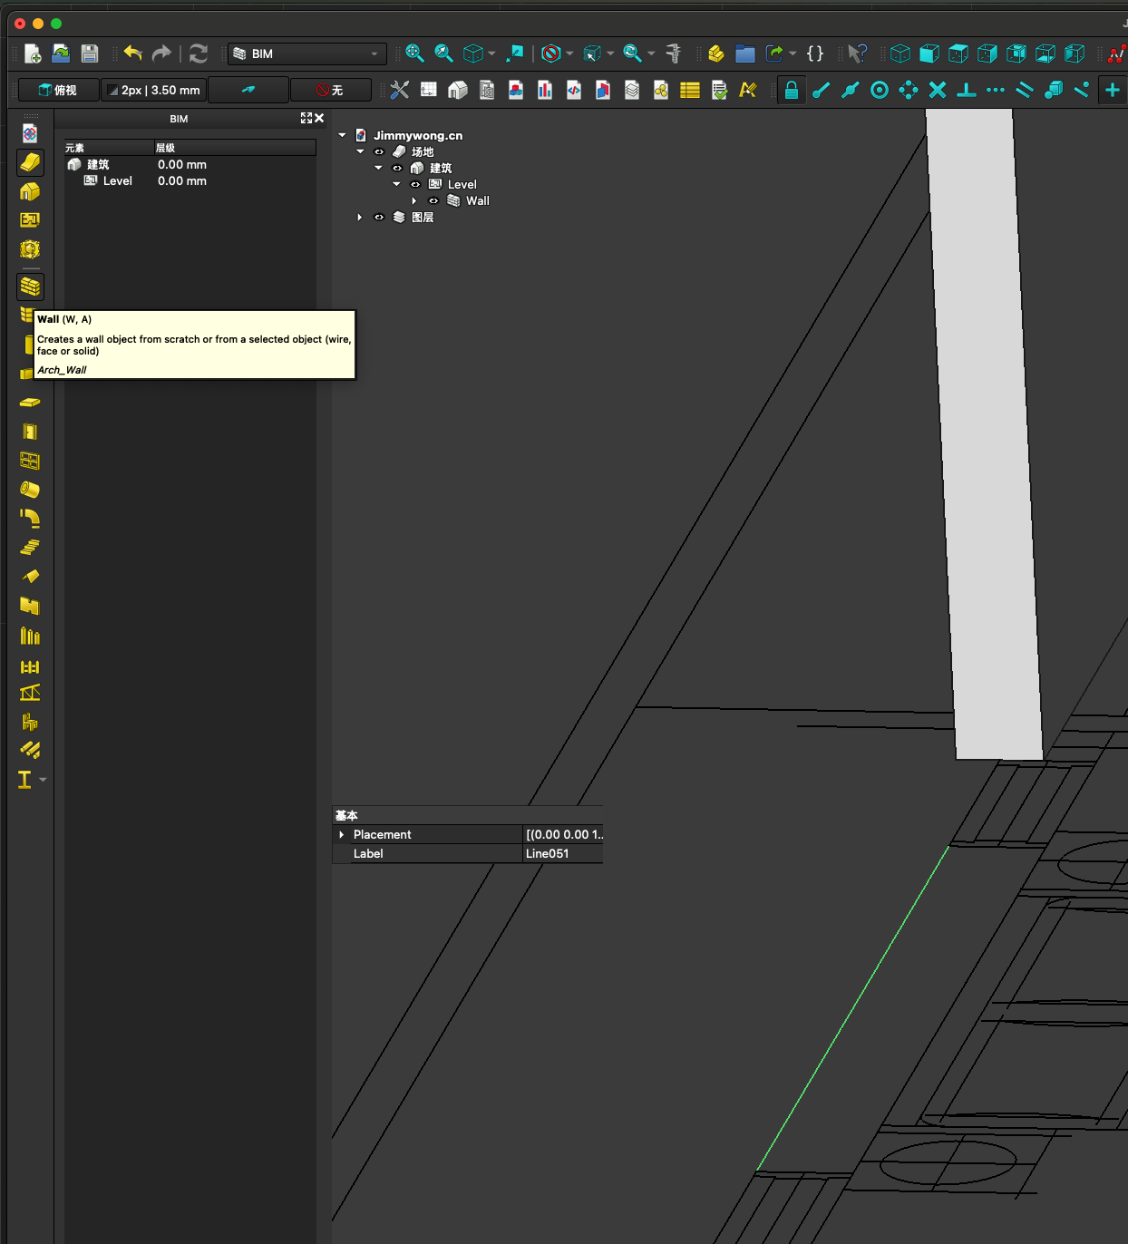The height and width of the screenshot is (1244, 1128).
Task: Click the Fit All zoom icon
Action: [414, 53]
